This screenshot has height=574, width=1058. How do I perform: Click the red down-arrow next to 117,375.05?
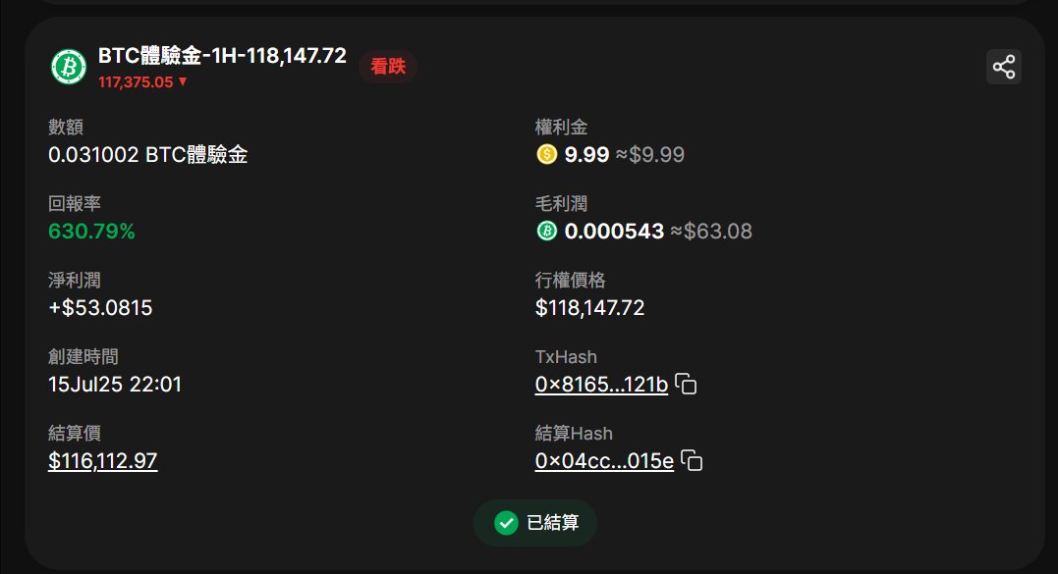(182, 81)
